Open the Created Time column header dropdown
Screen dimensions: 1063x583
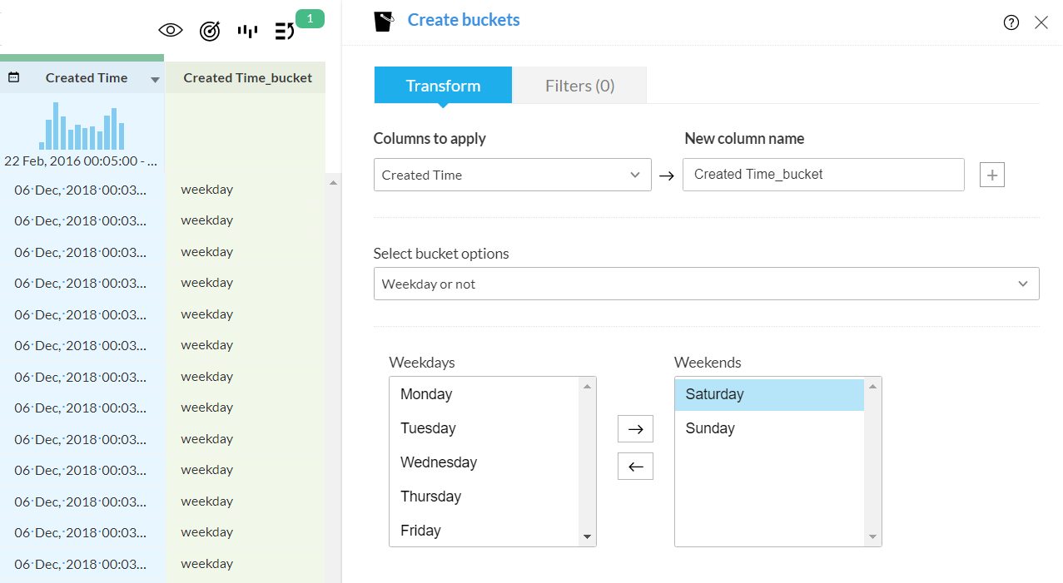pos(155,80)
